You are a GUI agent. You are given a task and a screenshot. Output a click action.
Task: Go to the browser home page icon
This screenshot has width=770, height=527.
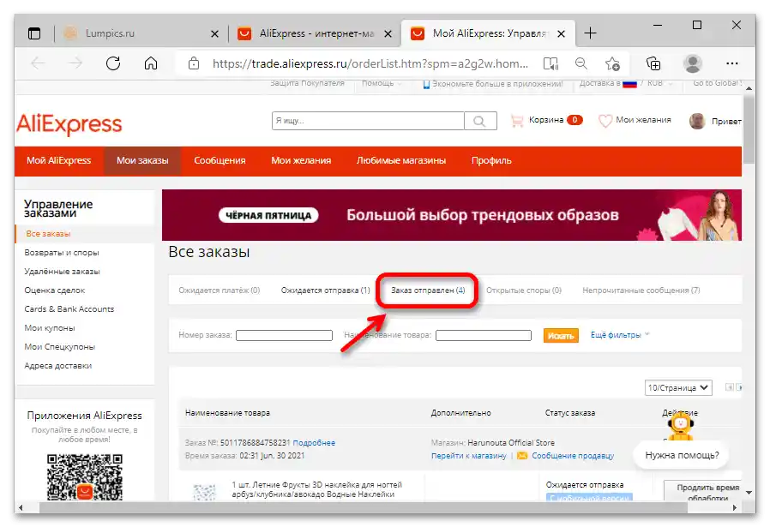click(151, 63)
